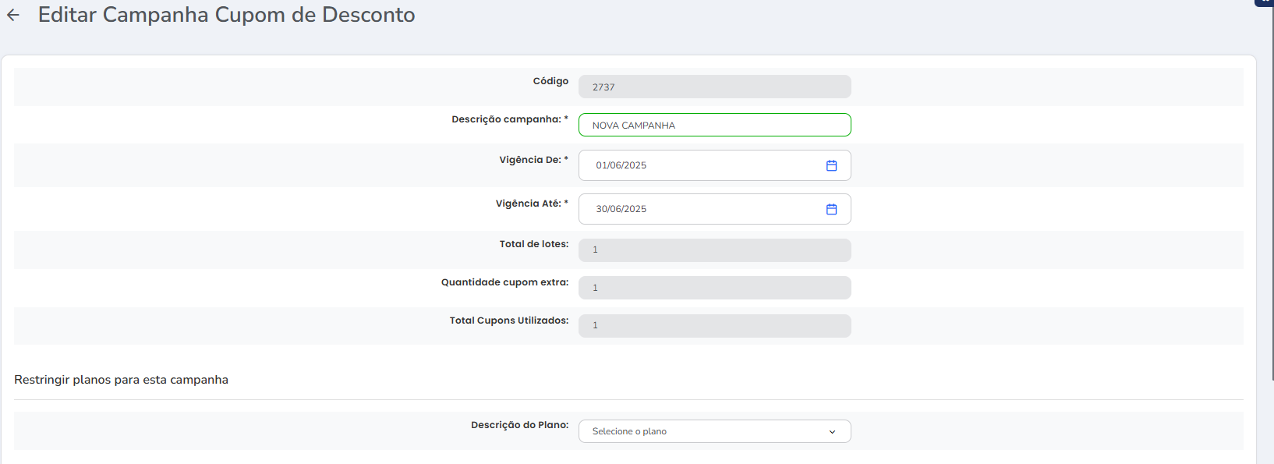Click the Descrição campanha label
Viewport: 1274px width, 464px height.
(510, 119)
